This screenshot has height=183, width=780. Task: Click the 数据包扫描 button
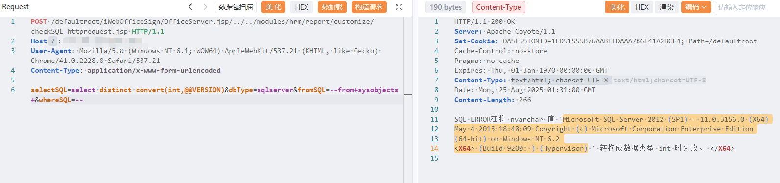tap(236, 7)
